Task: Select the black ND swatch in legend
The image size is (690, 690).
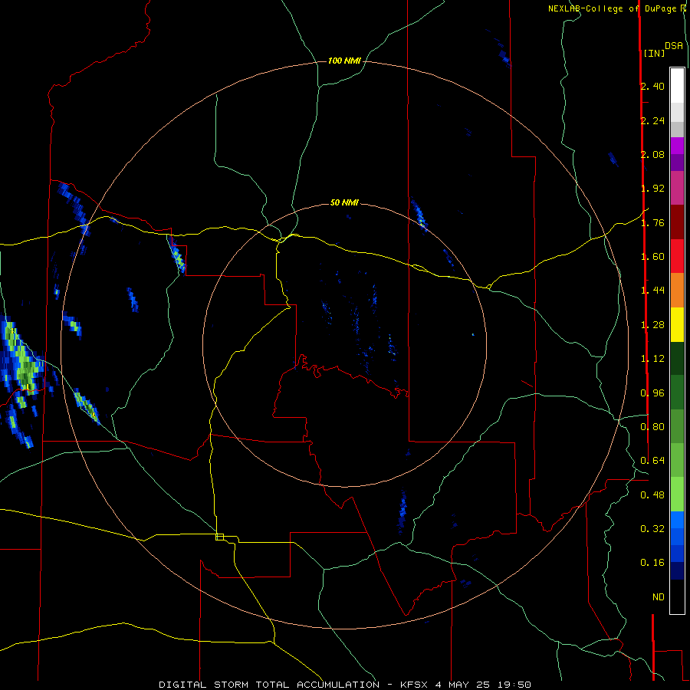Action: click(x=677, y=596)
